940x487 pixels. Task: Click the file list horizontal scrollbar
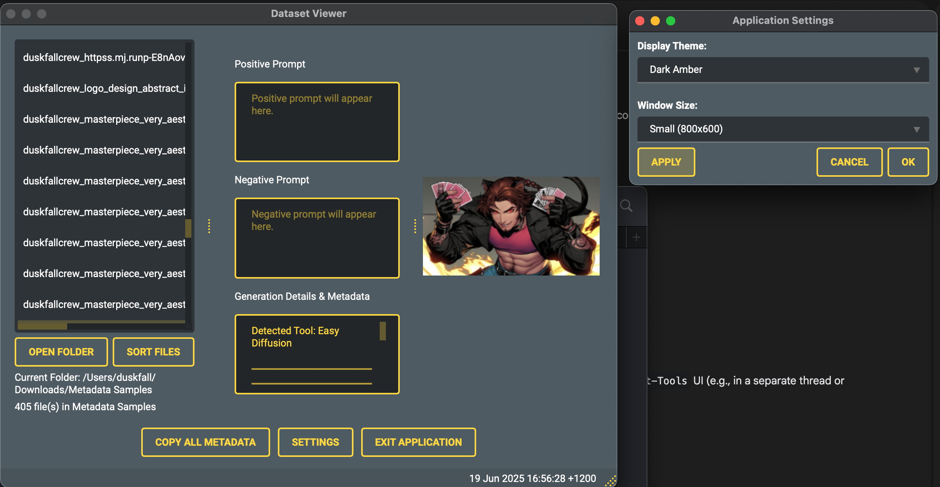[42, 326]
